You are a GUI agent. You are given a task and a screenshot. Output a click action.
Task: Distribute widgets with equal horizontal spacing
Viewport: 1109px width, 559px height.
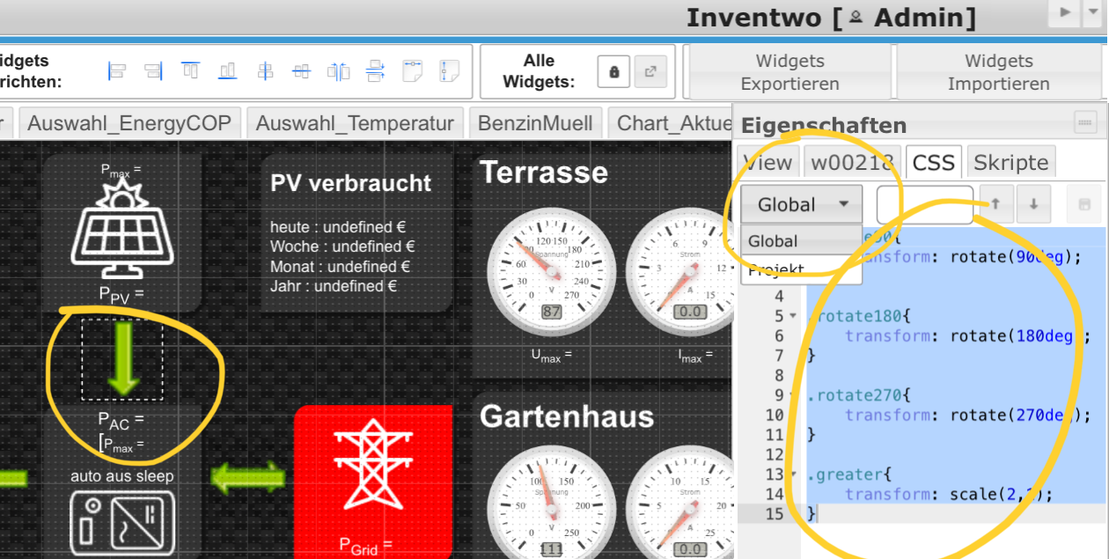coord(339,71)
